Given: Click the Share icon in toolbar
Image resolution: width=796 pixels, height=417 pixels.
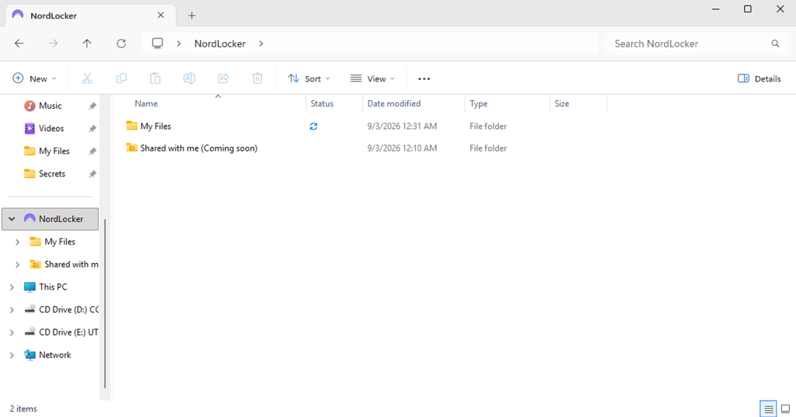Looking at the screenshot, I should [x=223, y=78].
